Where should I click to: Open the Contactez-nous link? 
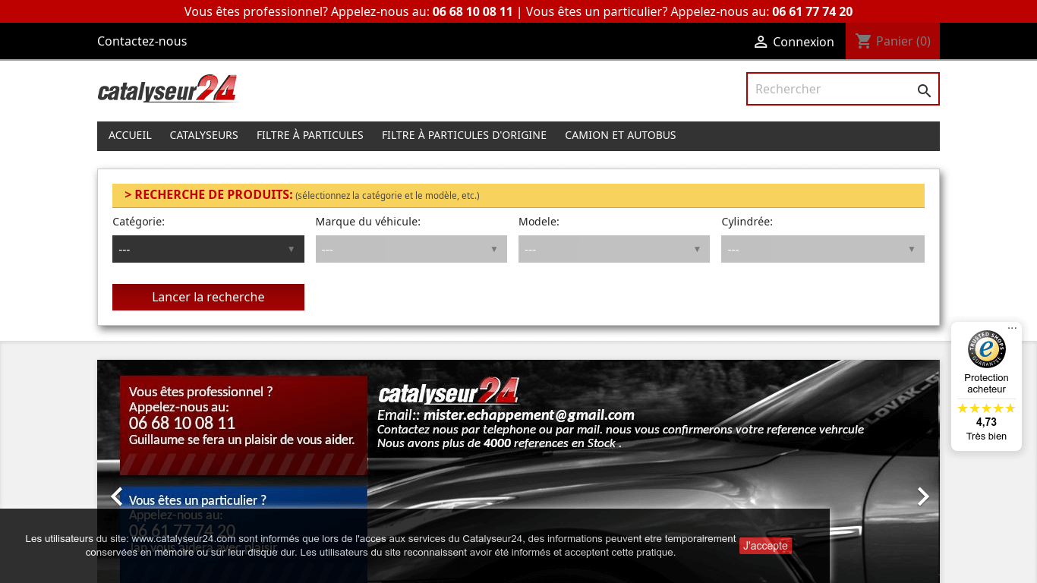tap(142, 41)
